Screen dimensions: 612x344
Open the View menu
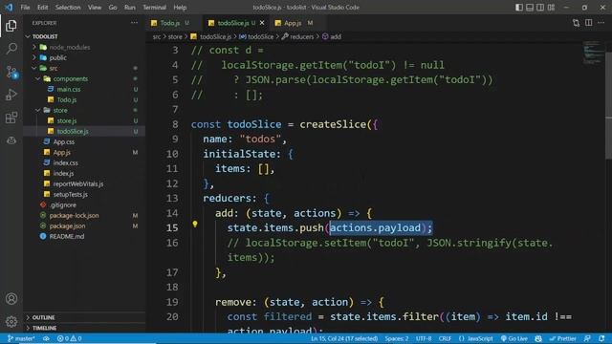click(x=95, y=8)
